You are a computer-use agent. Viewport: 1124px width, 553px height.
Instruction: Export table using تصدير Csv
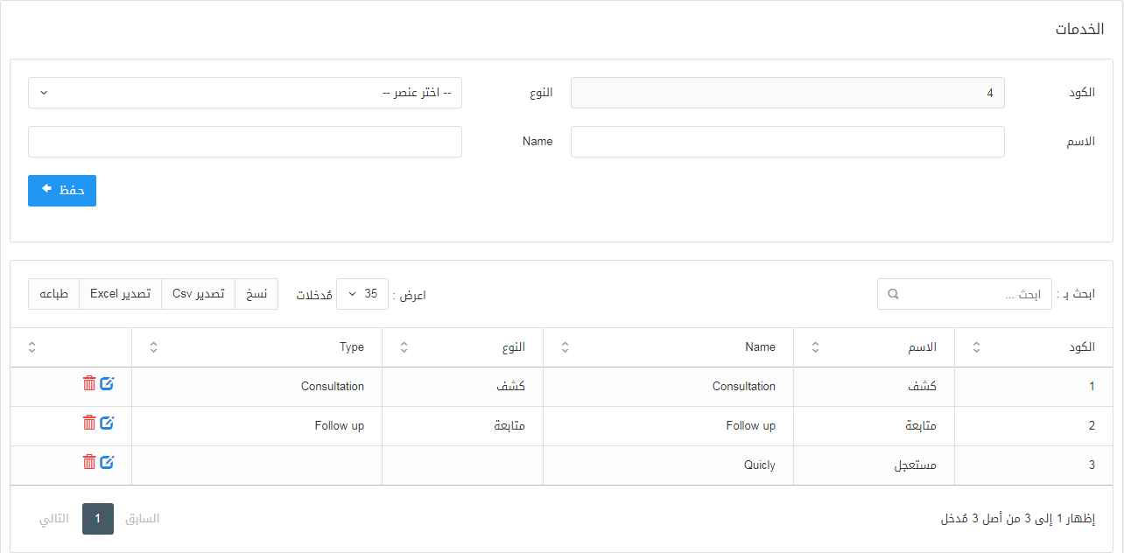coord(198,294)
